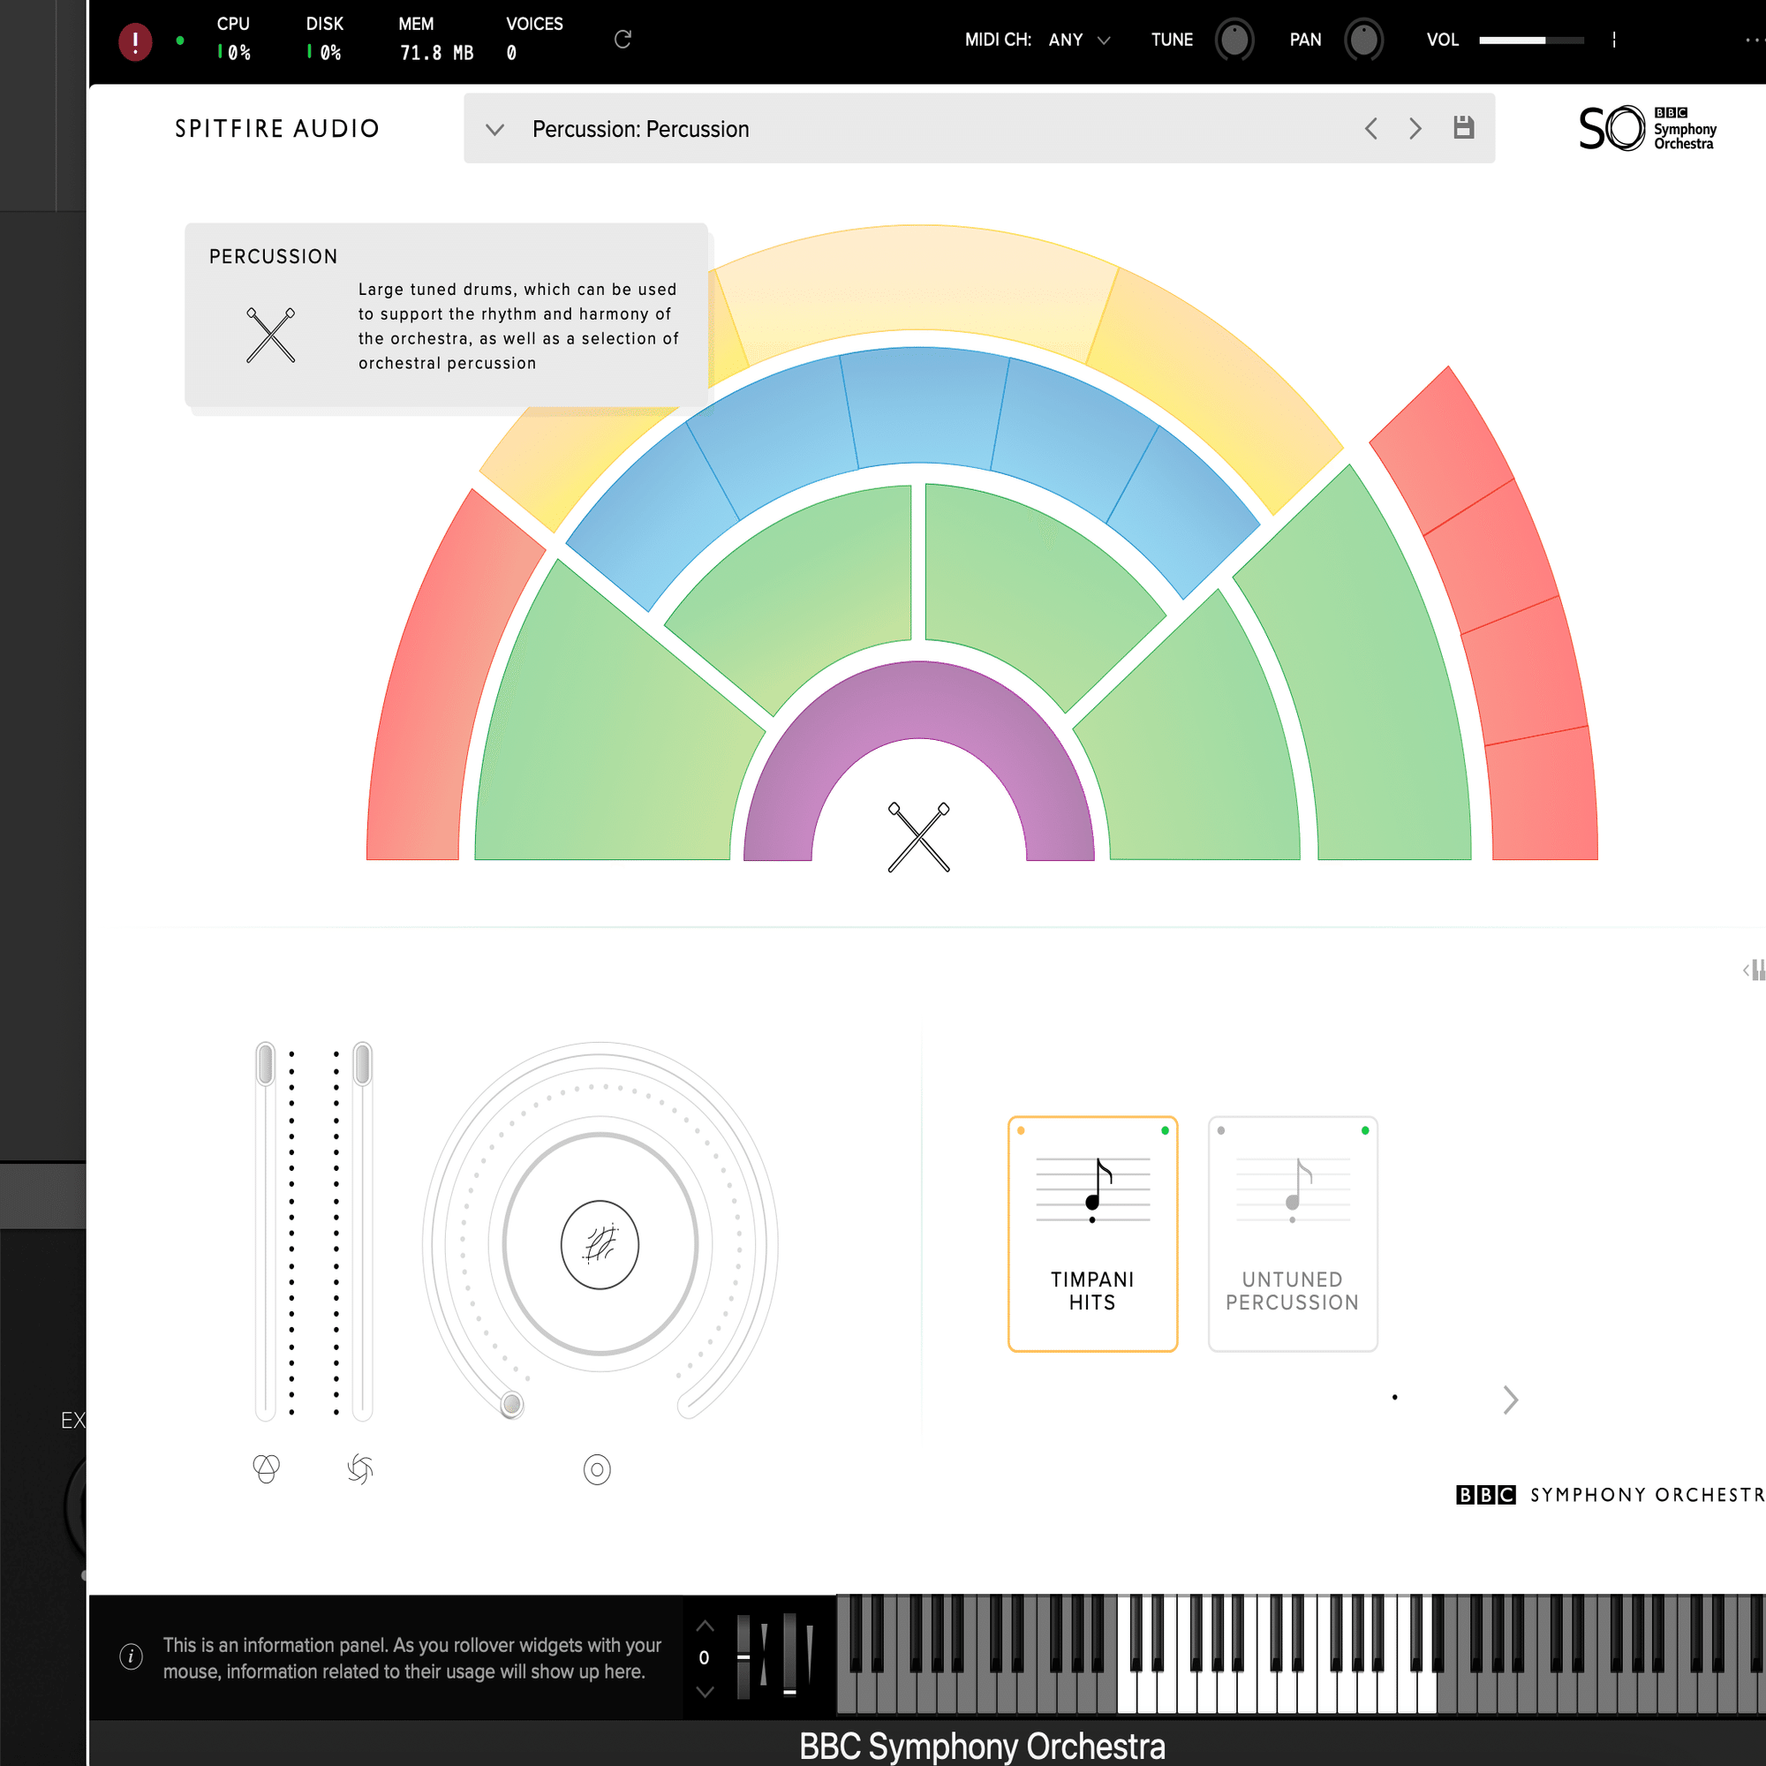Increase octave with the up arrow
This screenshot has height=1766, width=1766.
pyautogui.click(x=705, y=1626)
